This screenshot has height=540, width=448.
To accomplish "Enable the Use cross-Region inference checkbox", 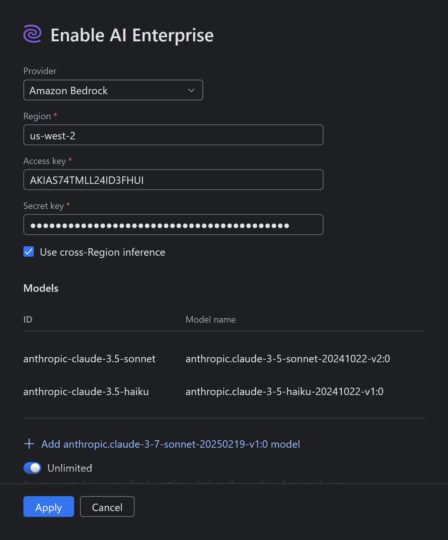I will point(29,251).
